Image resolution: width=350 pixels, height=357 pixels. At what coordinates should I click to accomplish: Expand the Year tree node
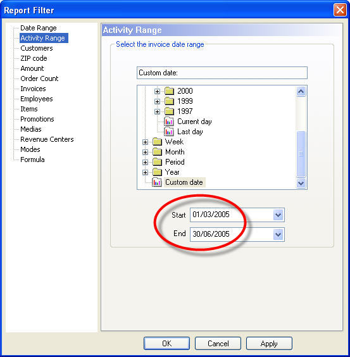145,172
